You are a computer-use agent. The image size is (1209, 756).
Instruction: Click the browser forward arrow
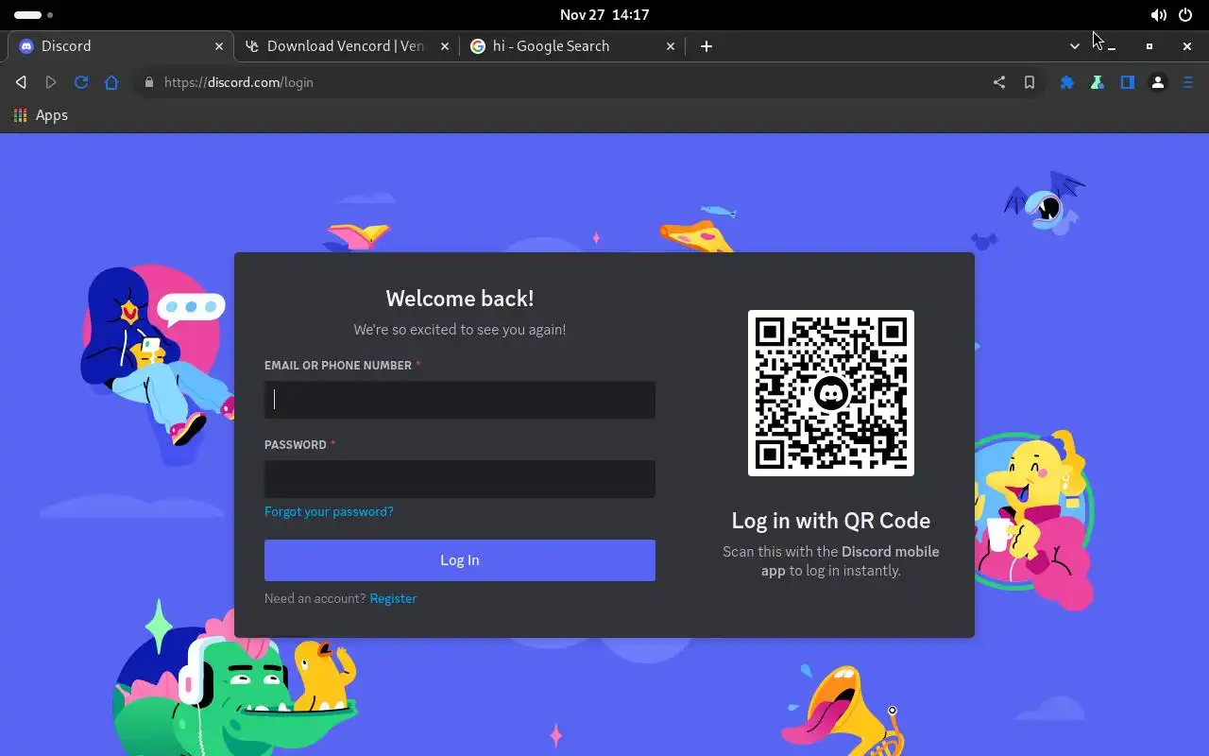point(51,82)
